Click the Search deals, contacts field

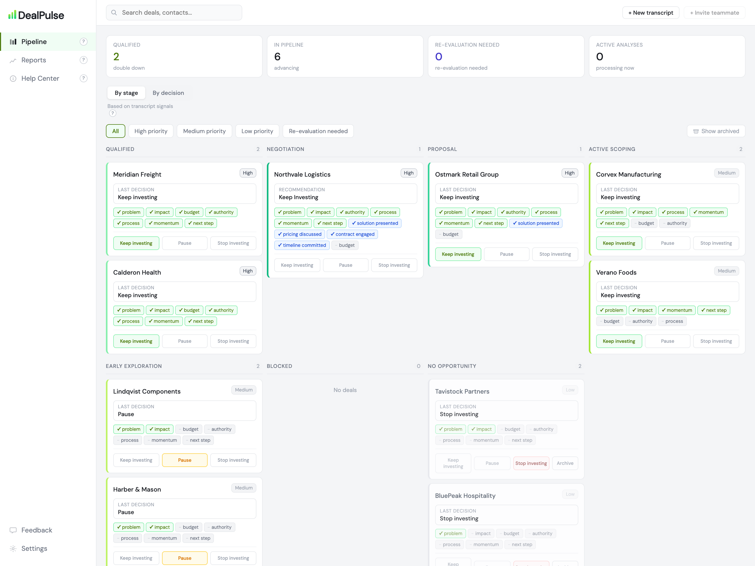pyautogui.click(x=174, y=13)
